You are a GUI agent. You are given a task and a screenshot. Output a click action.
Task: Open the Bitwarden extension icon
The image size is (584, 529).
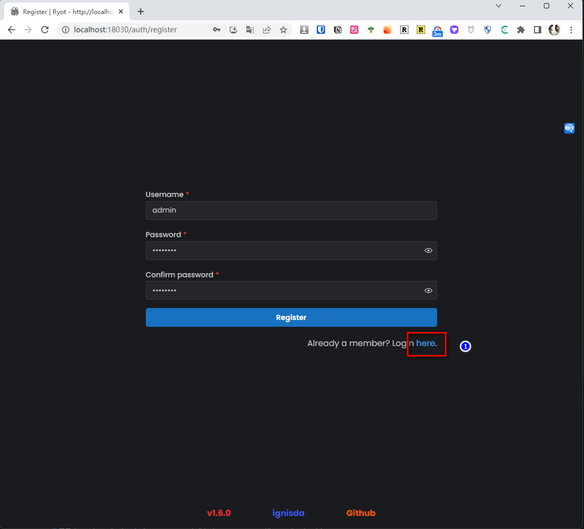coord(321,30)
